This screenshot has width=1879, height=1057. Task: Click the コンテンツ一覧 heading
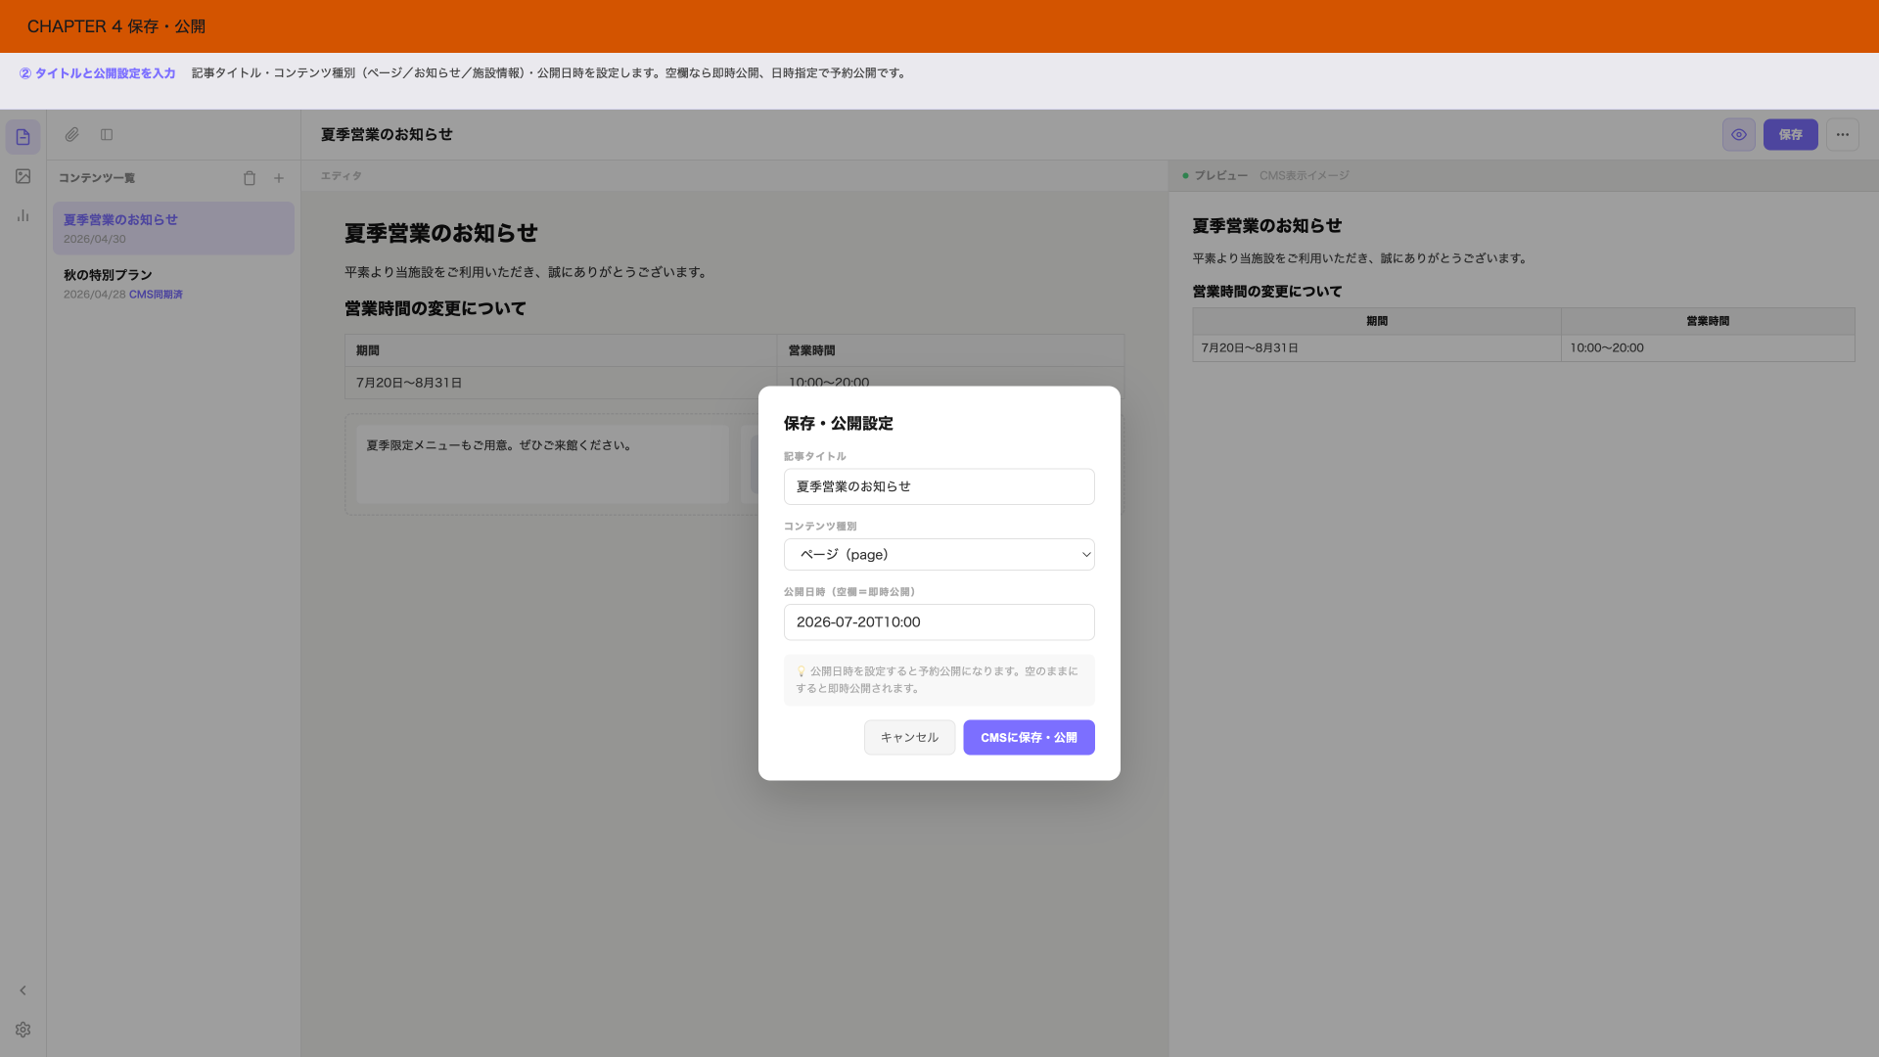[x=97, y=178]
